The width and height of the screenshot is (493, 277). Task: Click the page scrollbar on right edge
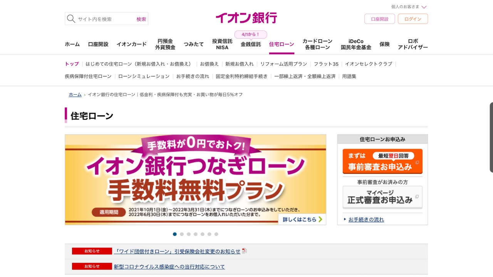tap(491, 137)
